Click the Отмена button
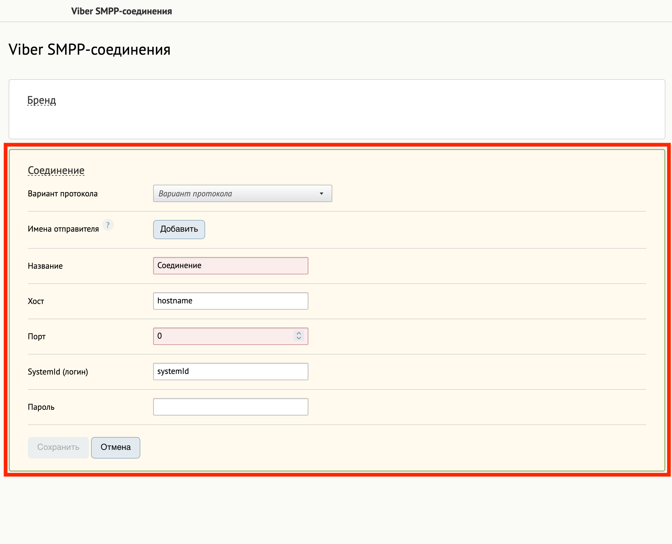The height and width of the screenshot is (544, 672). [x=116, y=447]
